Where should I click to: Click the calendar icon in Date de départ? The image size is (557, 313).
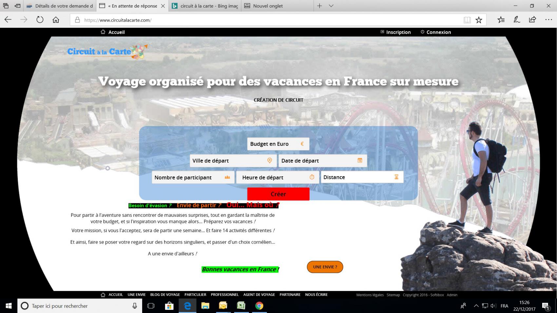360,160
